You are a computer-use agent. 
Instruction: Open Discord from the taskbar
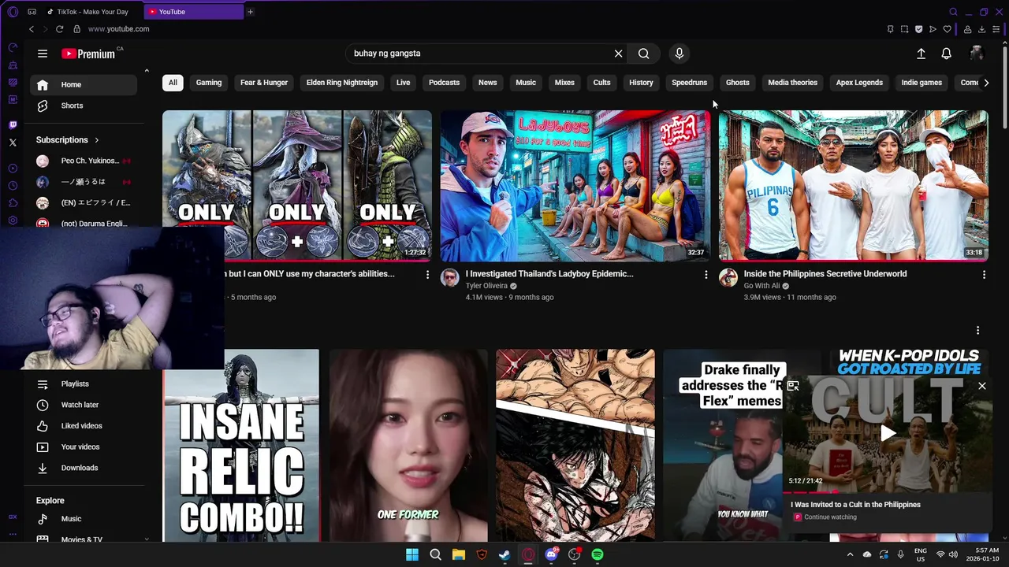[551, 555]
